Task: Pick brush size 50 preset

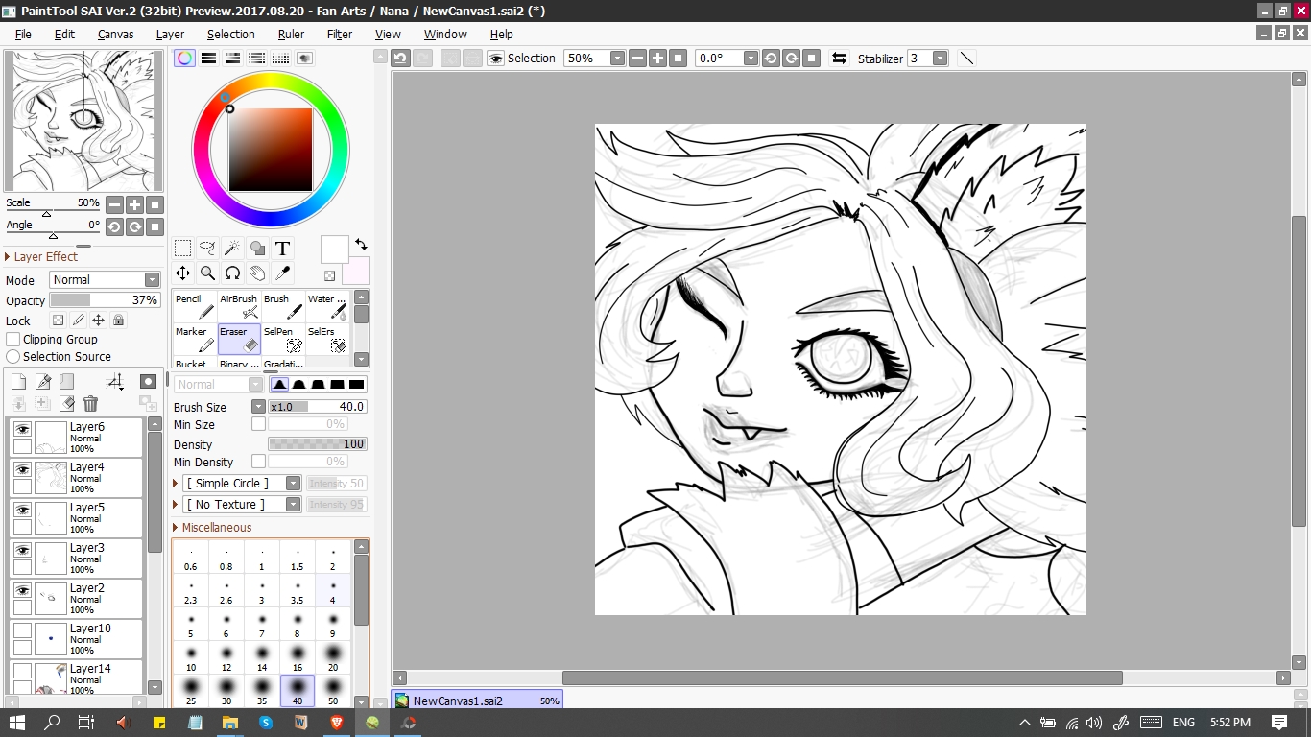Action: pos(333,690)
